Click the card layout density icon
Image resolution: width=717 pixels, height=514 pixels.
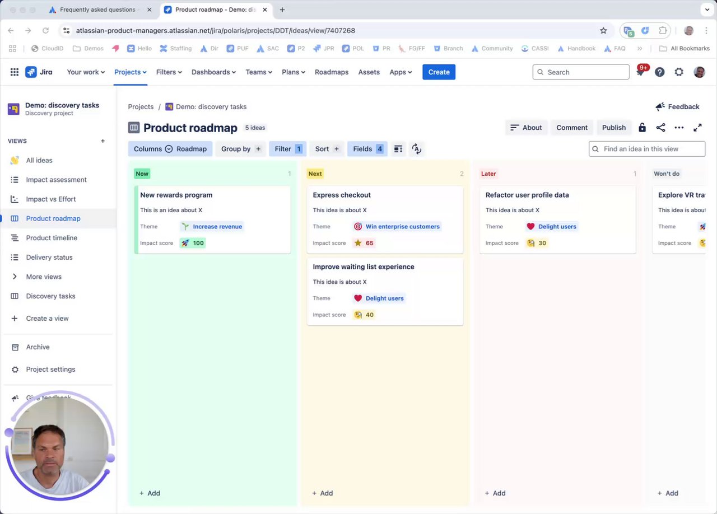tap(398, 149)
